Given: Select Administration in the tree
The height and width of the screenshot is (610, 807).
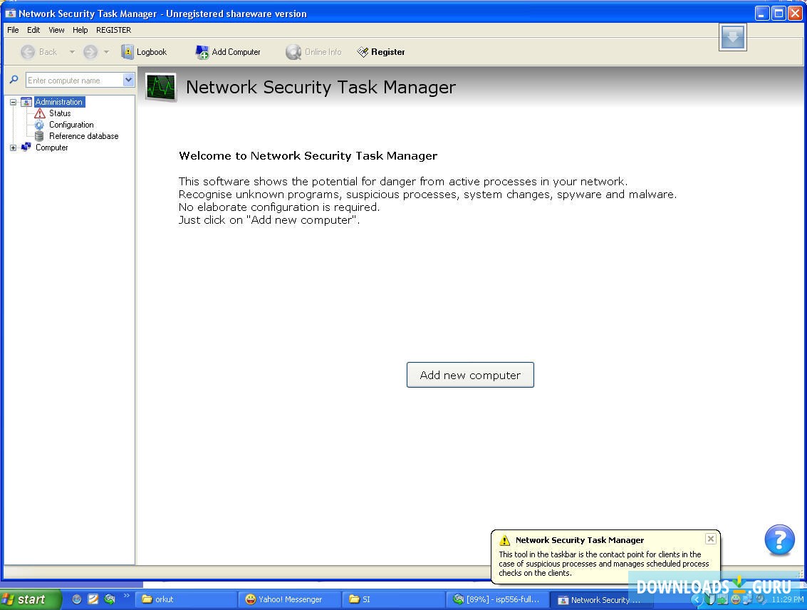Looking at the screenshot, I should click(58, 102).
